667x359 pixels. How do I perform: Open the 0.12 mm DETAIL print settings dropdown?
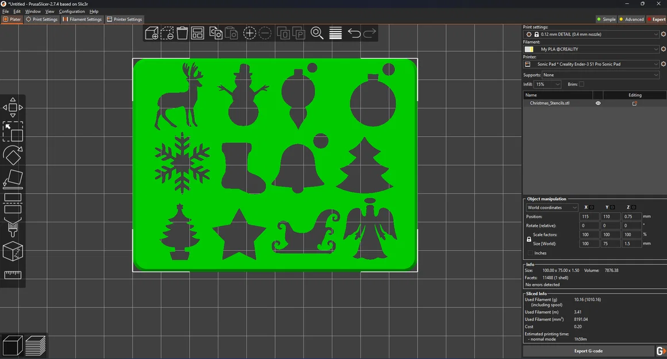pyautogui.click(x=591, y=34)
